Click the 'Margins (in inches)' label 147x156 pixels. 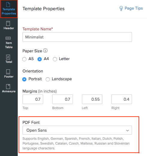(40, 91)
